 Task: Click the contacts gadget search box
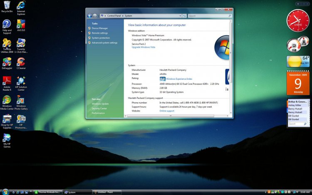pyautogui.click(x=297, y=124)
